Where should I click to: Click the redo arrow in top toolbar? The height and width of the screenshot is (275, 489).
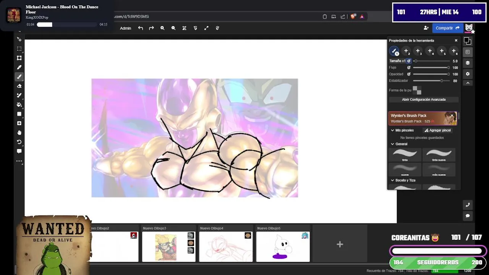(x=151, y=28)
